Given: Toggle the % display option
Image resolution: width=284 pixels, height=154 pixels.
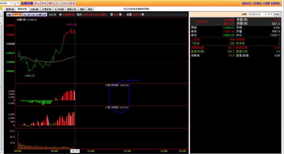Looking at the screenshot, I should pos(24,15).
